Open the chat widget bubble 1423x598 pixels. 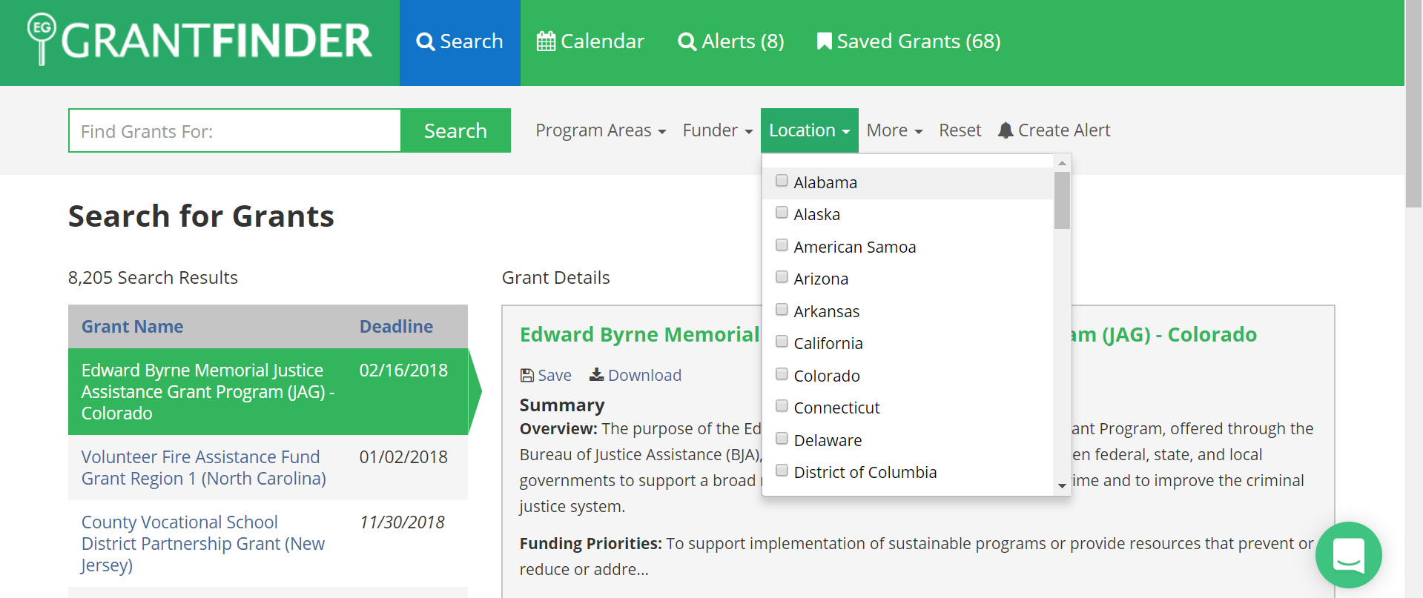pyautogui.click(x=1348, y=555)
